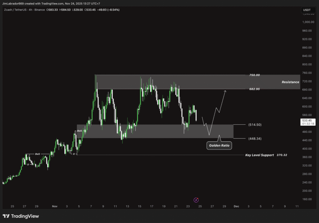Click the TradingView logo in bottom corner
Image resolution: width=319 pixels, height=223 pixels.
[x=21, y=216]
